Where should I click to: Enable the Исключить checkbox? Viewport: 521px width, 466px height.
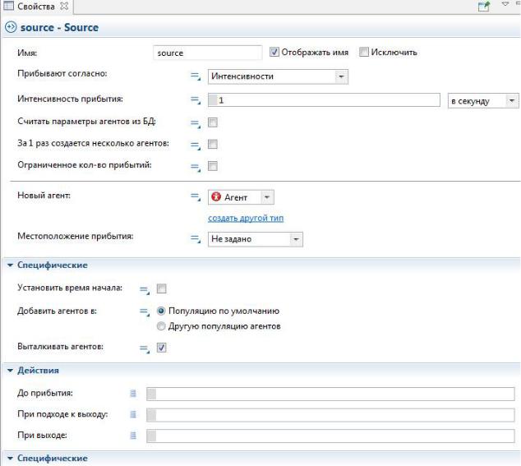364,52
